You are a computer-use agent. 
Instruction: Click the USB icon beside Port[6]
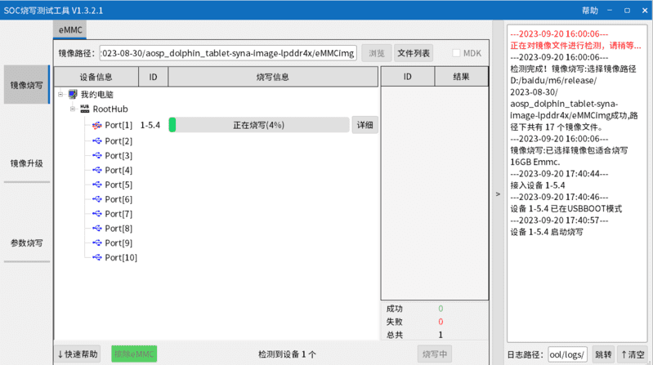97,200
